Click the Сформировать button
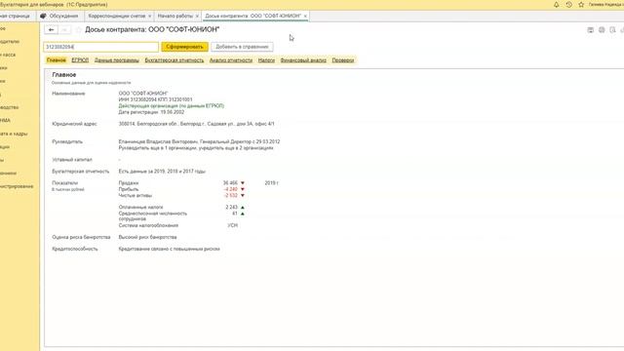The image size is (624, 351). (x=184, y=47)
